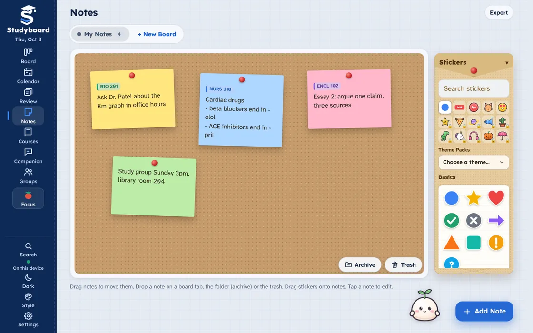Image resolution: width=533 pixels, height=333 pixels.
Task: Select the locked pumpkin sticker pack
Action: click(488, 136)
